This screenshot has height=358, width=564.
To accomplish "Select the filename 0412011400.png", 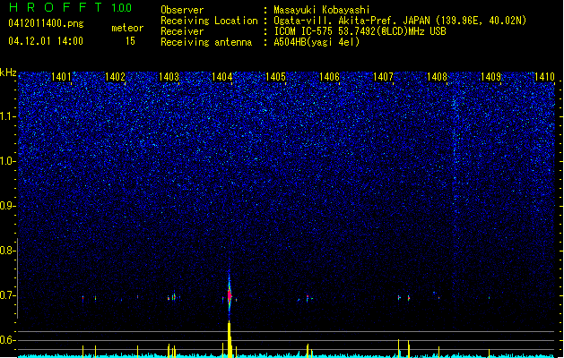I will point(46,23).
